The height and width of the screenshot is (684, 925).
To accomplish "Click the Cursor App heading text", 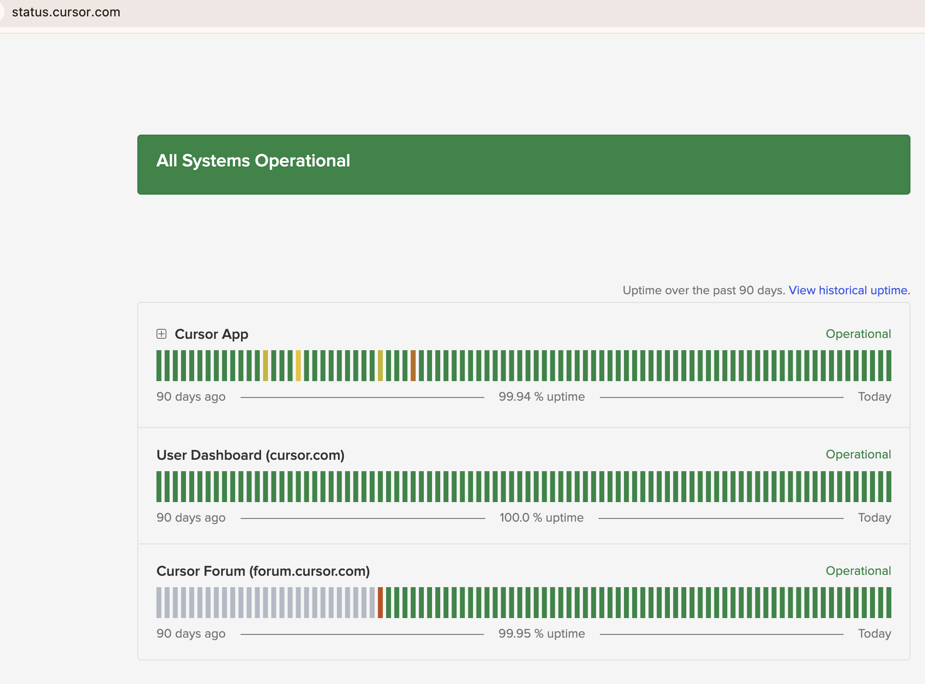I will (x=211, y=334).
